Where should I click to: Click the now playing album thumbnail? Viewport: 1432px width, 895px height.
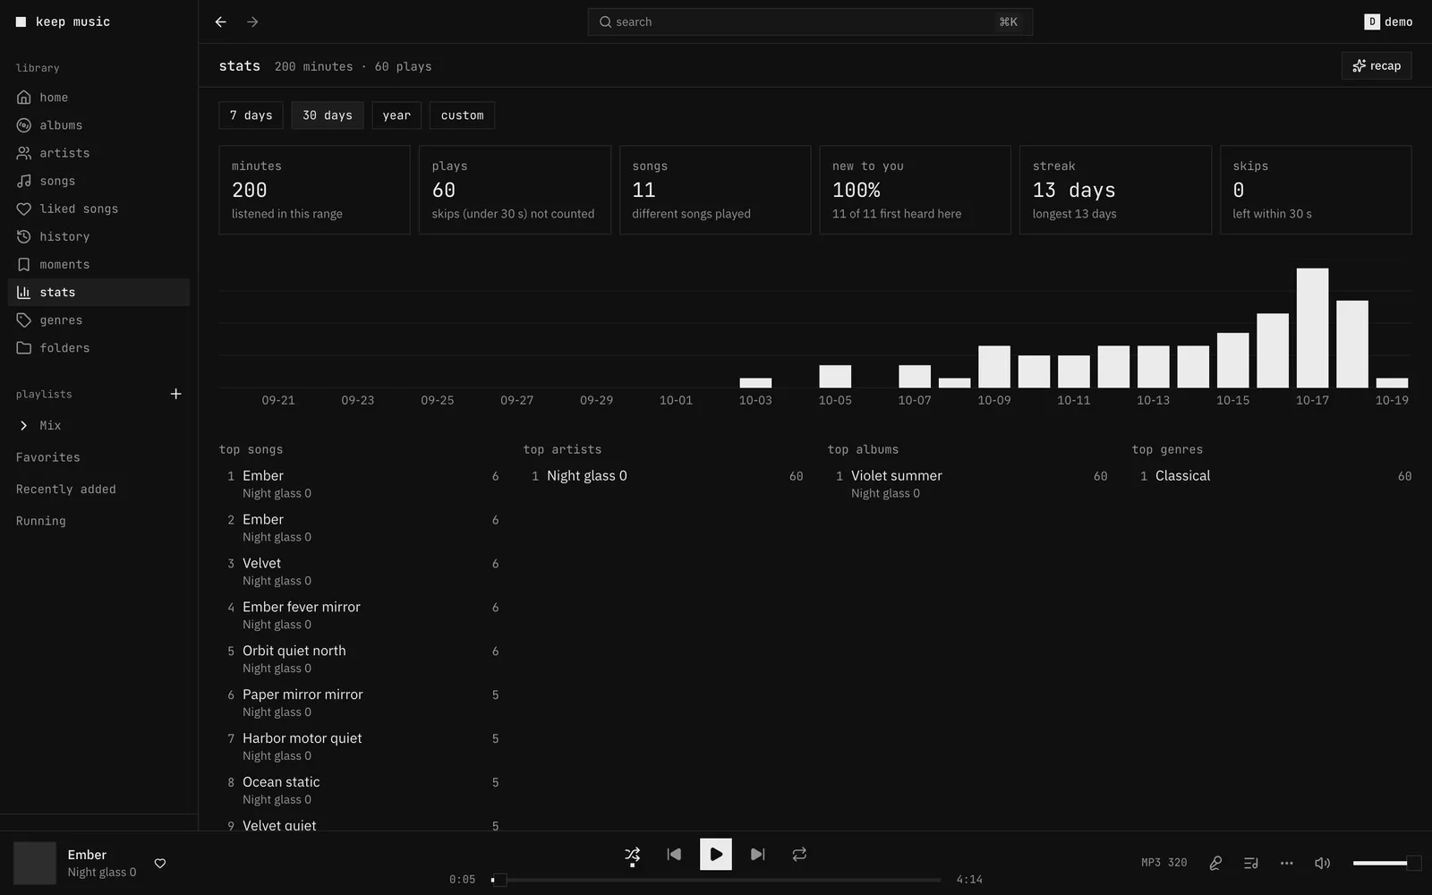click(35, 864)
